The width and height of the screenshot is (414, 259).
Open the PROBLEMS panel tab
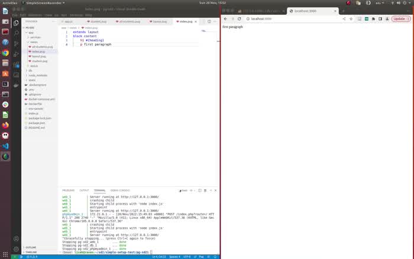[69, 190]
